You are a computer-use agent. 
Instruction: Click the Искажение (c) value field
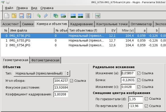point(128,87)
